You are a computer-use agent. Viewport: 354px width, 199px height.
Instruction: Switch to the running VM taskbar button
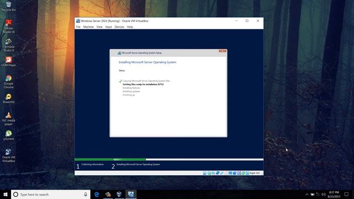(x=131, y=194)
